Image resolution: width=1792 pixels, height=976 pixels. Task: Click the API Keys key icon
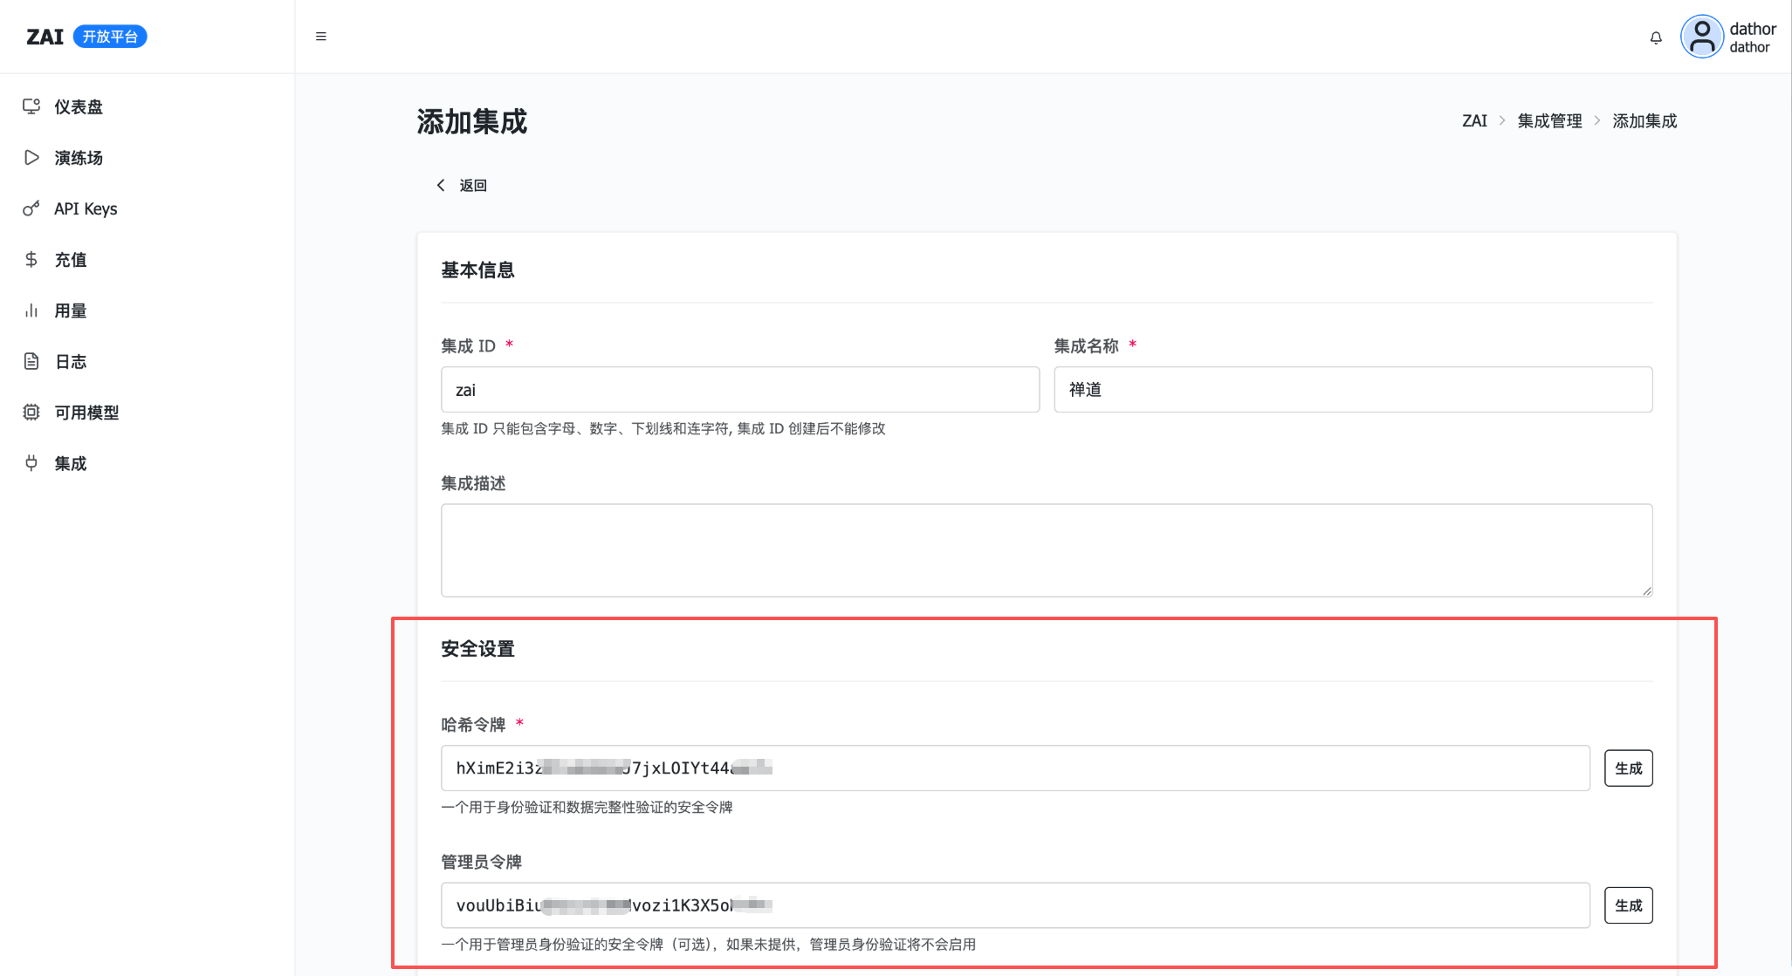coord(31,208)
